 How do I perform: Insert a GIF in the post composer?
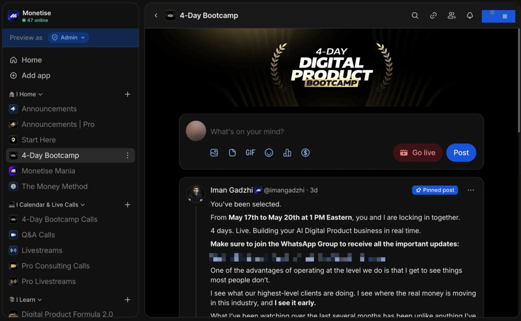pyautogui.click(x=250, y=152)
